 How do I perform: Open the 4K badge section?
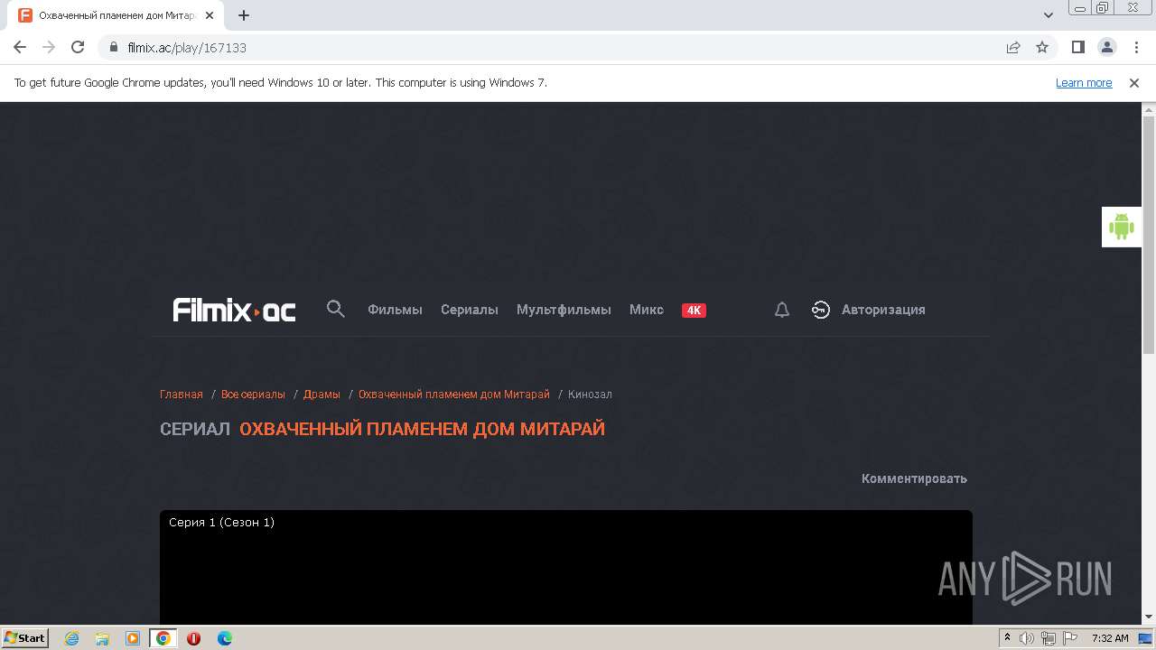[x=694, y=310]
